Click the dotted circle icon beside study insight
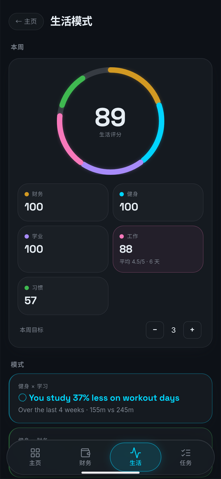Image resolution: width=221 pixels, height=479 pixels. [x=23, y=398]
